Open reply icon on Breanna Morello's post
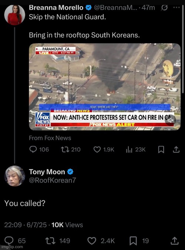Image resolution: width=185 pixels, height=250 pixels. [x=33, y=149]
